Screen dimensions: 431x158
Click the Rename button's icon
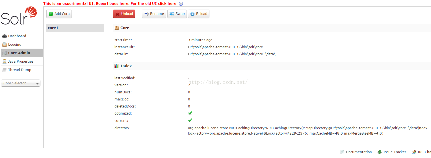[x=146, y=14]
